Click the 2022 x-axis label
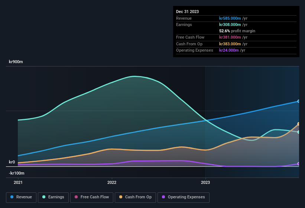This screenshot has width=305, height=208. click(x=112, y=182)
